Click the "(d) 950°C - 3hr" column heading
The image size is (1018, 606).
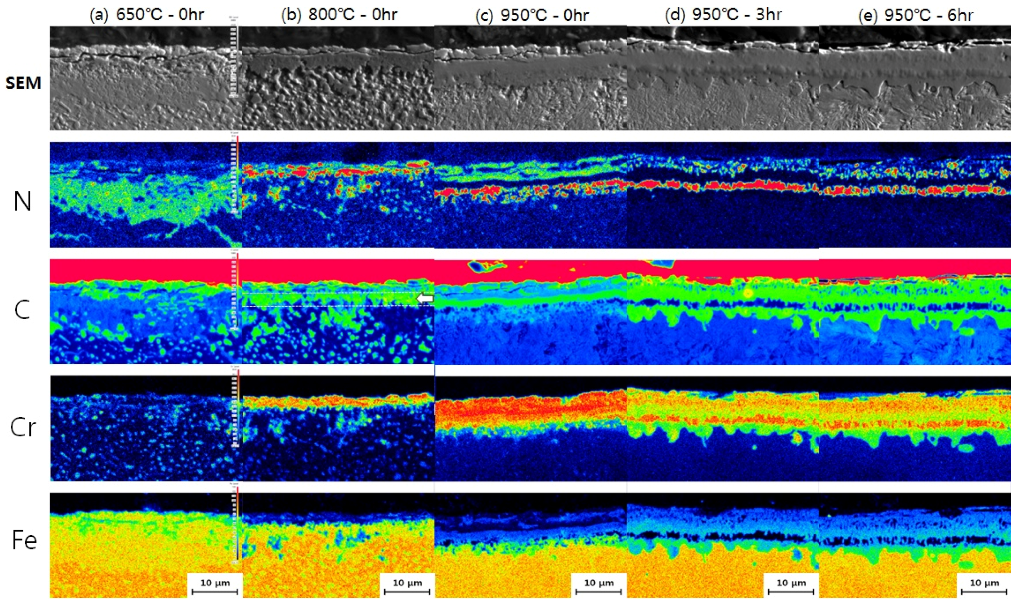[x=723, y=15]
